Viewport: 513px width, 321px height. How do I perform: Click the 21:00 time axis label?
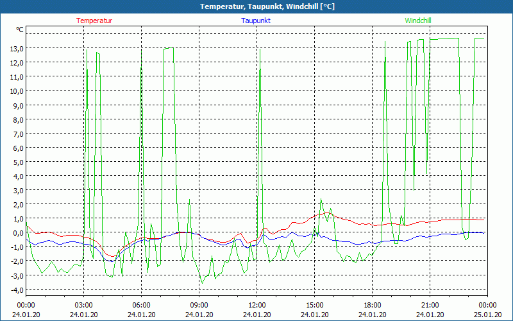coord(430,306)
